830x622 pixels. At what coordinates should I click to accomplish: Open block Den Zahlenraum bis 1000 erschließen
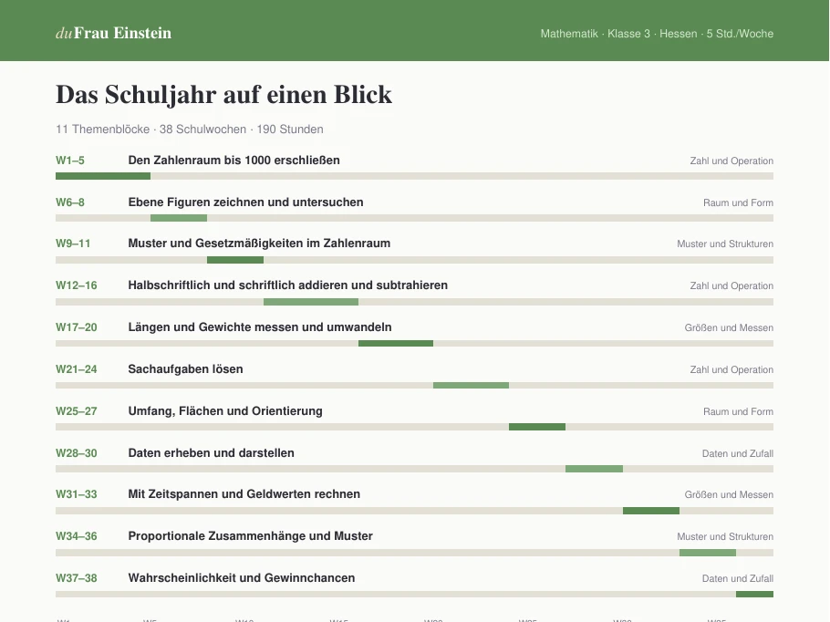234,161
